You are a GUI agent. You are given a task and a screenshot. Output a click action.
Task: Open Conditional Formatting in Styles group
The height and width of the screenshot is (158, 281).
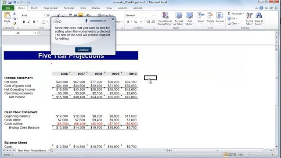coord(165,19)
